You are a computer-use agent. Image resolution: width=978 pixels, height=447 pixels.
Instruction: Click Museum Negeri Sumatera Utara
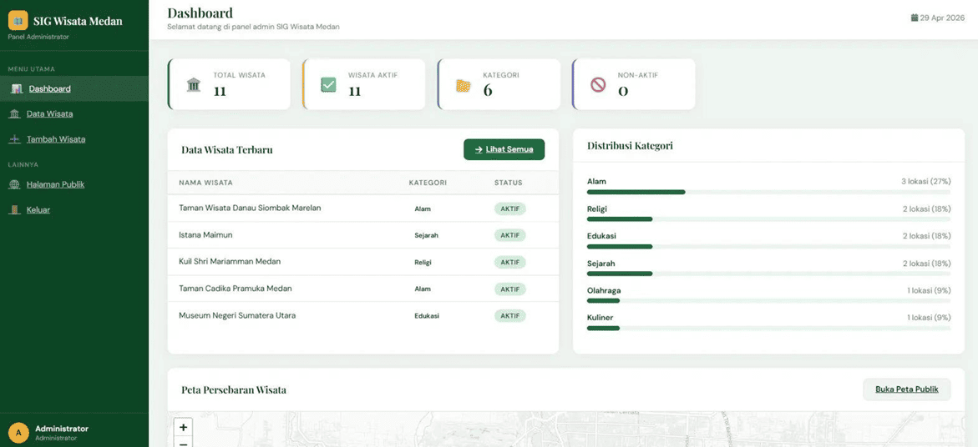(237, 315)
